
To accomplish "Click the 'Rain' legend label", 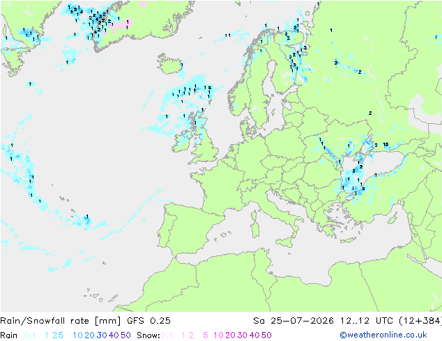I will coord(9,335).
